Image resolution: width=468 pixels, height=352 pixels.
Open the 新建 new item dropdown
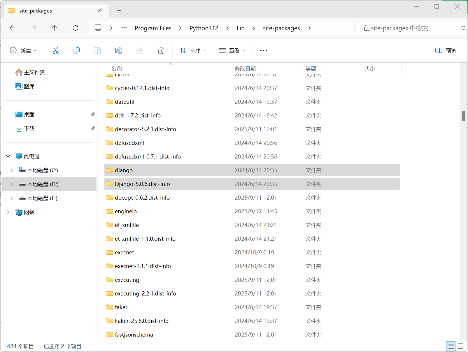[x=23, y=50]
